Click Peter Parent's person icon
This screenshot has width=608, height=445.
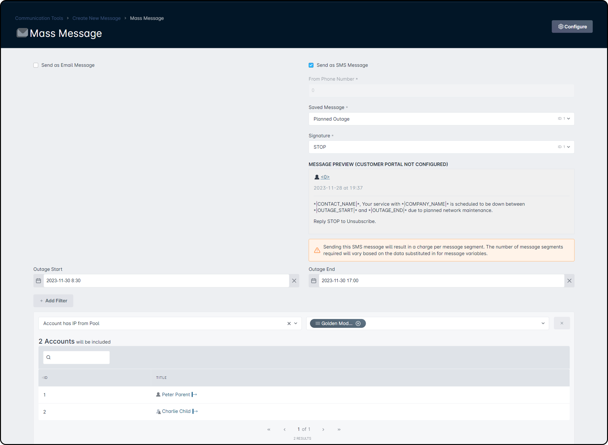(158, 395)
